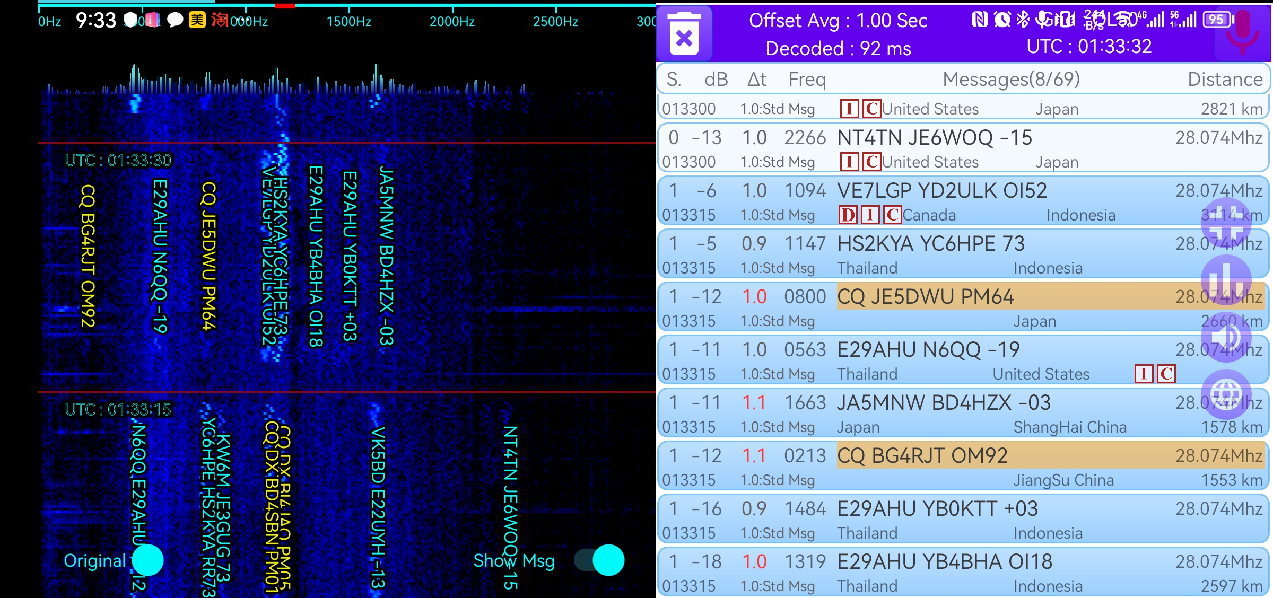1273x598 pixels.
Task: Select the CQ BG4RJT OM92 message
Action: click(922, 456)
